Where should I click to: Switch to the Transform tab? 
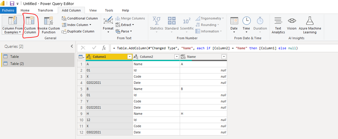[x=45, y=10]
